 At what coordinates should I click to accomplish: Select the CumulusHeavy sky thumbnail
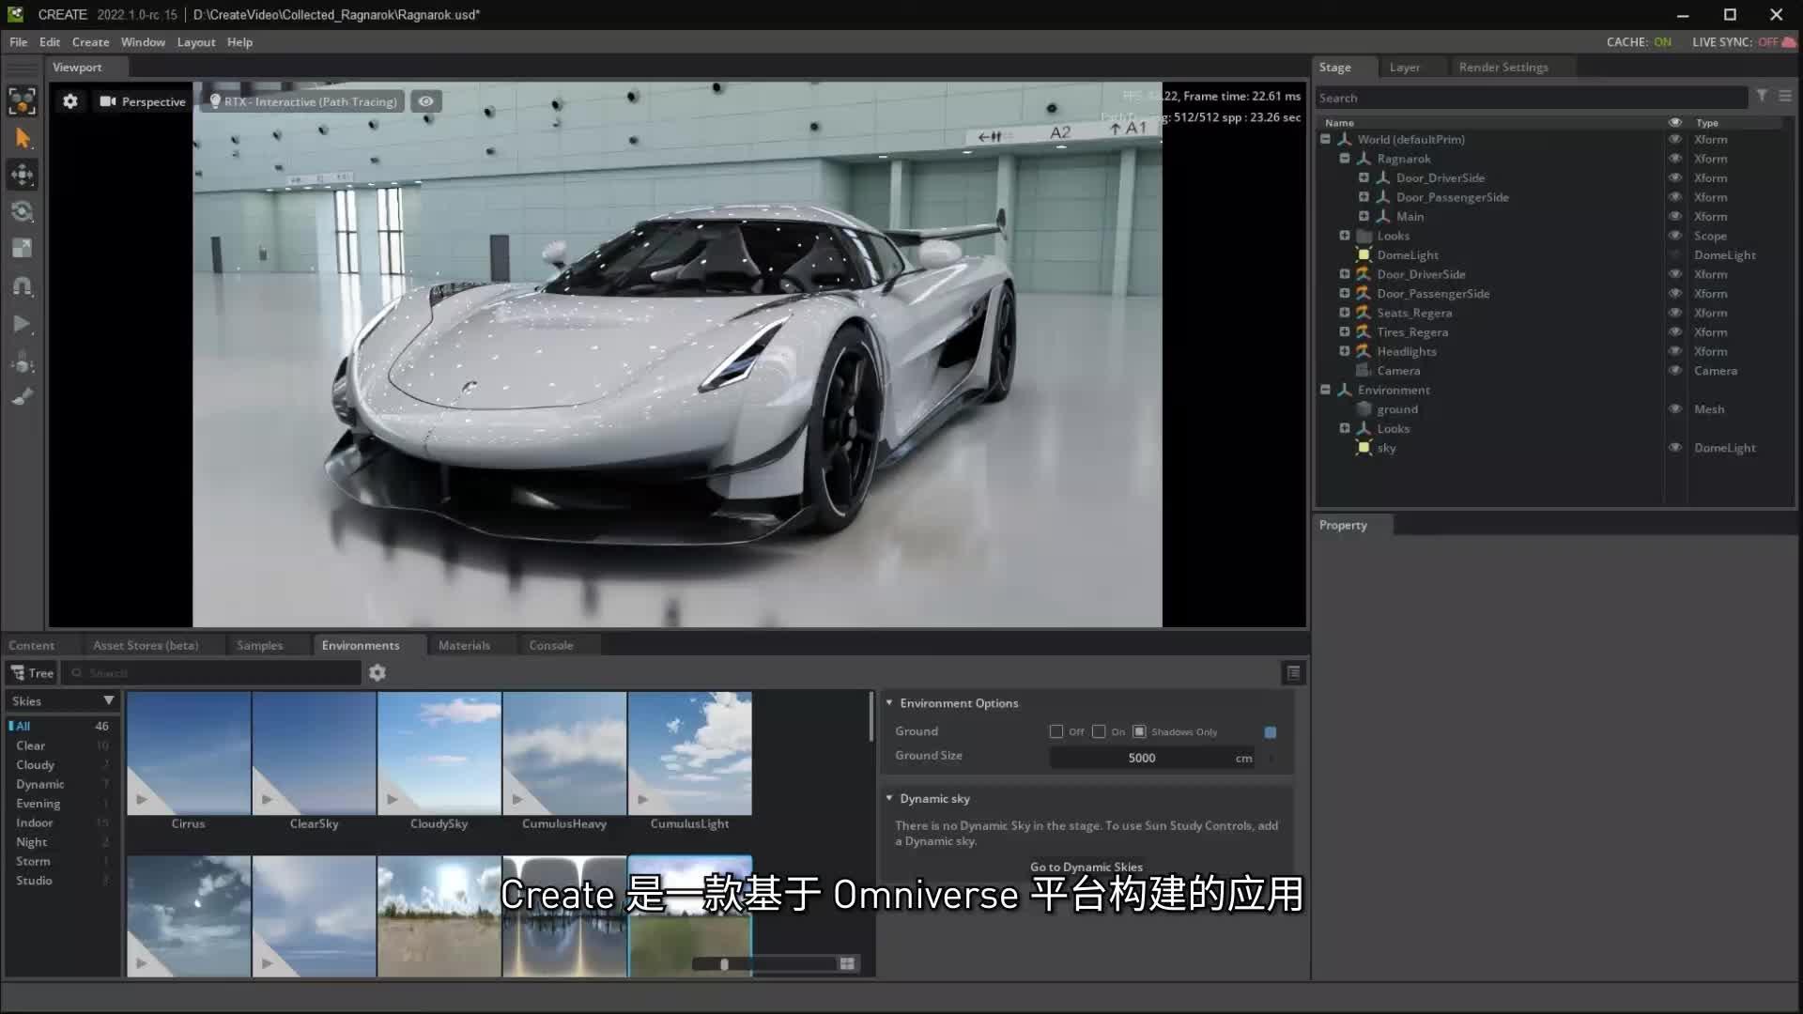pos(563,753)
